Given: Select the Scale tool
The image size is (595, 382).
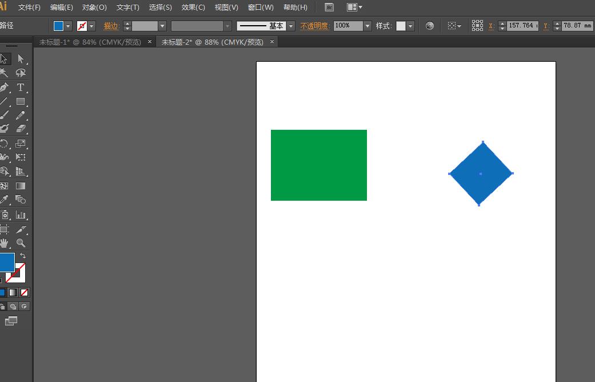Looking at the screenshot, I should pos(21,144).
